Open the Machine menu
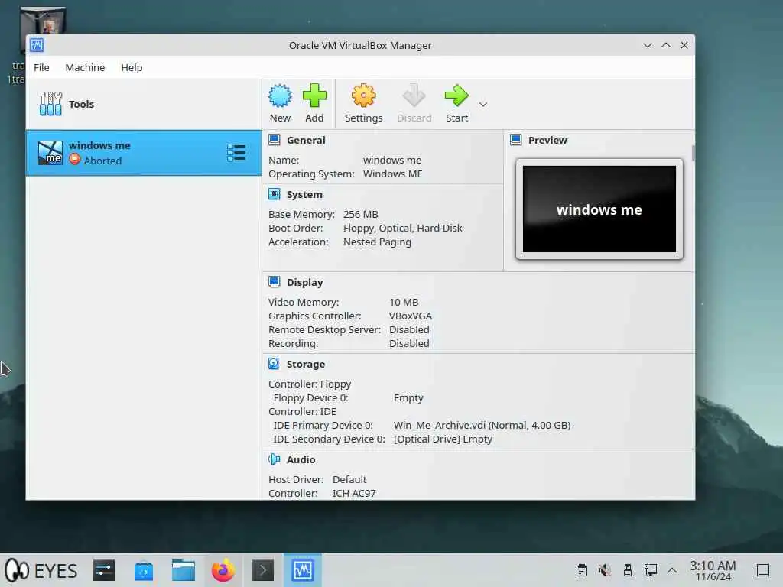 (x=85, y=67)
